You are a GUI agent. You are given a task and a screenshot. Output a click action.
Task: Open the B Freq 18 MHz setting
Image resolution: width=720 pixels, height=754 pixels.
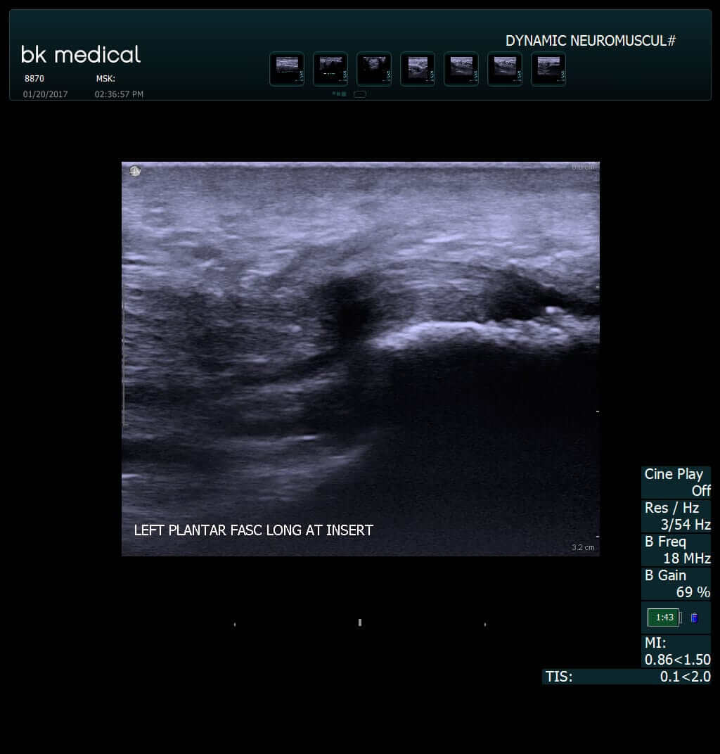[x=676, y=549]
